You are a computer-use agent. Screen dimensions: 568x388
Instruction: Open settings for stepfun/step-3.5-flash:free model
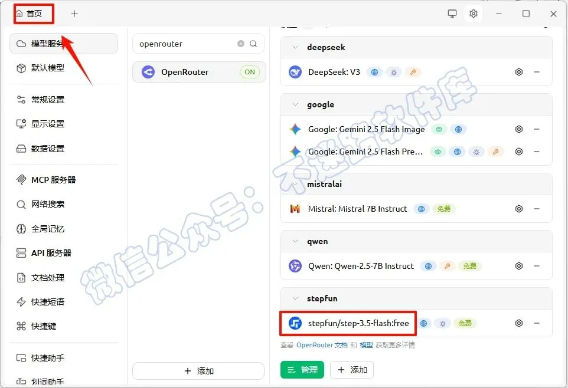click(519, 323)
